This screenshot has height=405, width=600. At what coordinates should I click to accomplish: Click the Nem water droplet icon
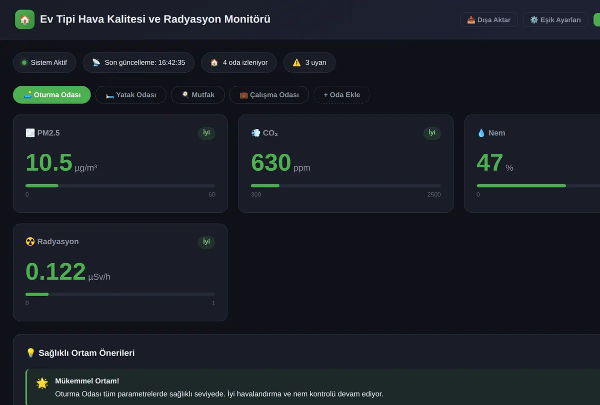481,133
